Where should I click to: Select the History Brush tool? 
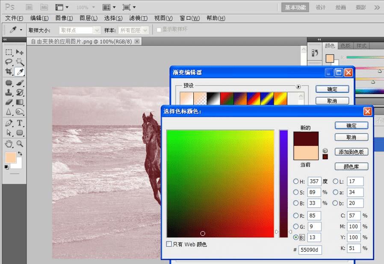pyautogui.click(x=20, y=92)
